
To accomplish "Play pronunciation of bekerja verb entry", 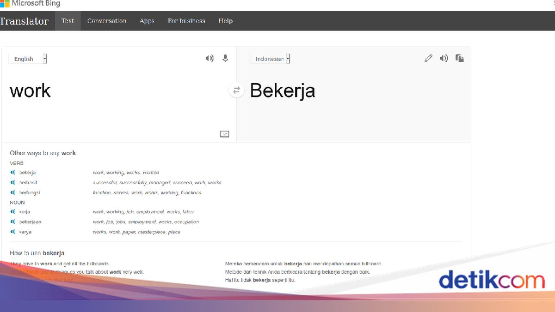I will [13, 173].
